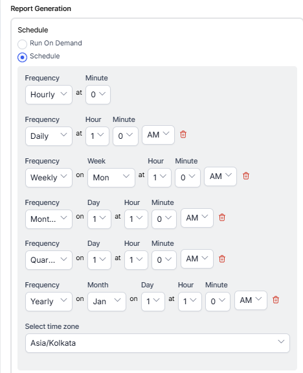The width and height of the screenshot is (303, 373).
Task: Delete the Weekly schedule row
Action: tap(246, 176)
